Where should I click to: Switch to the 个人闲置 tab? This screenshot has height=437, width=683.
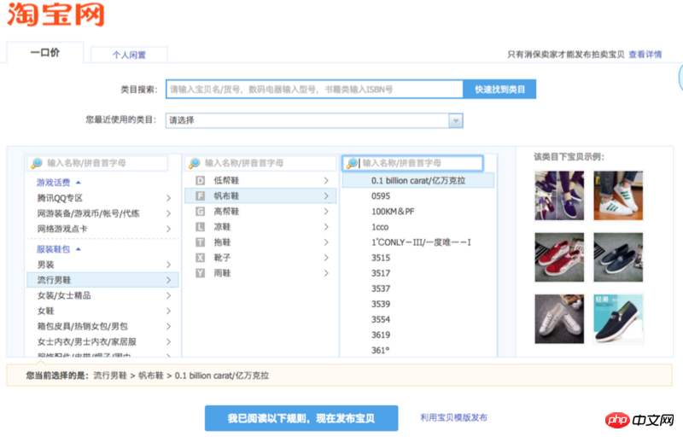[x=129, y=55]
